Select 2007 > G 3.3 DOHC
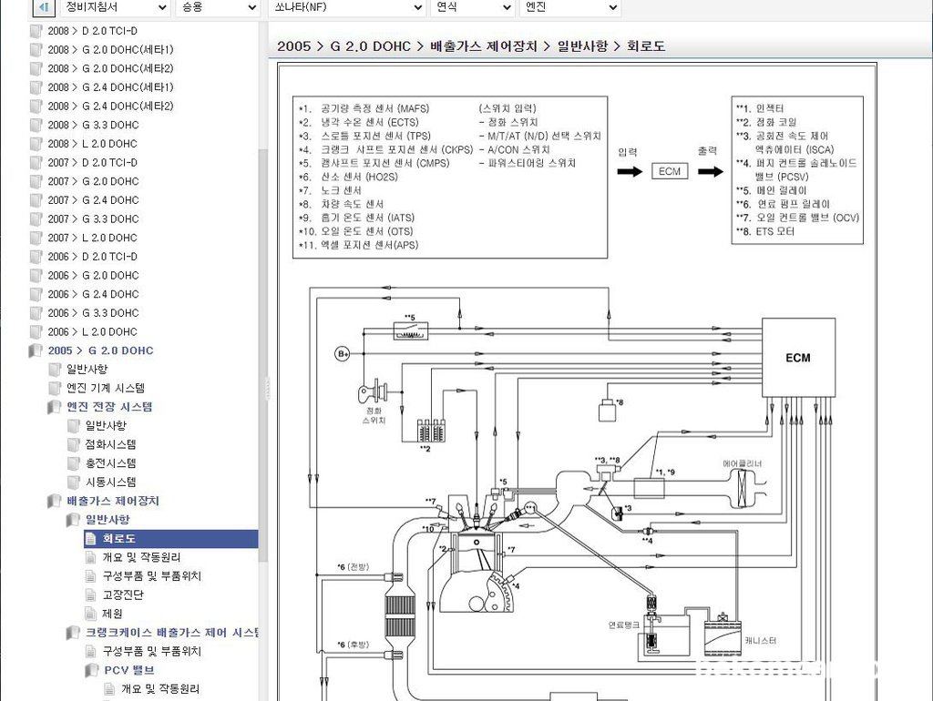The width and height of the screenshot is (933, 701). [x=94, y=218]
